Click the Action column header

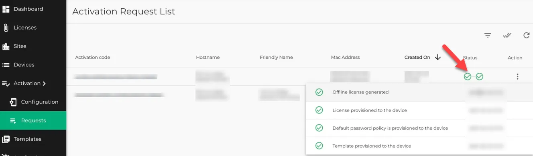point(515,58)
